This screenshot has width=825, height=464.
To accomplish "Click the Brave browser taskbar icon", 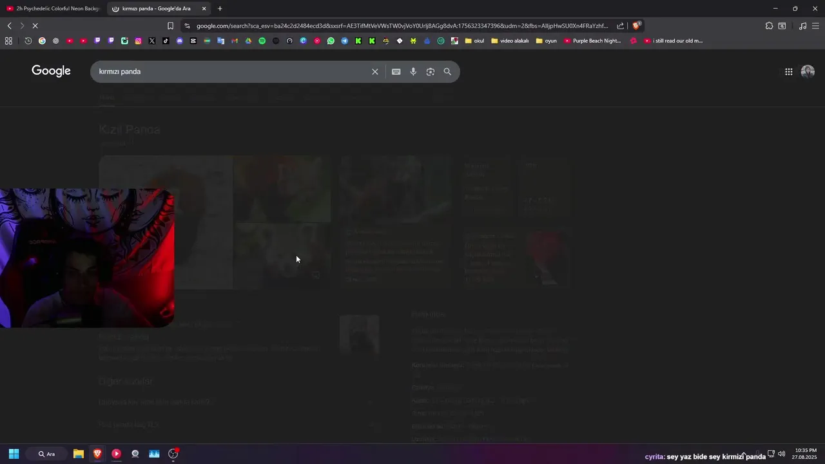I will click(x=97, y=454).
